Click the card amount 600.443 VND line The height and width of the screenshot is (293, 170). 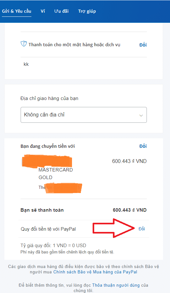[129, 161]
